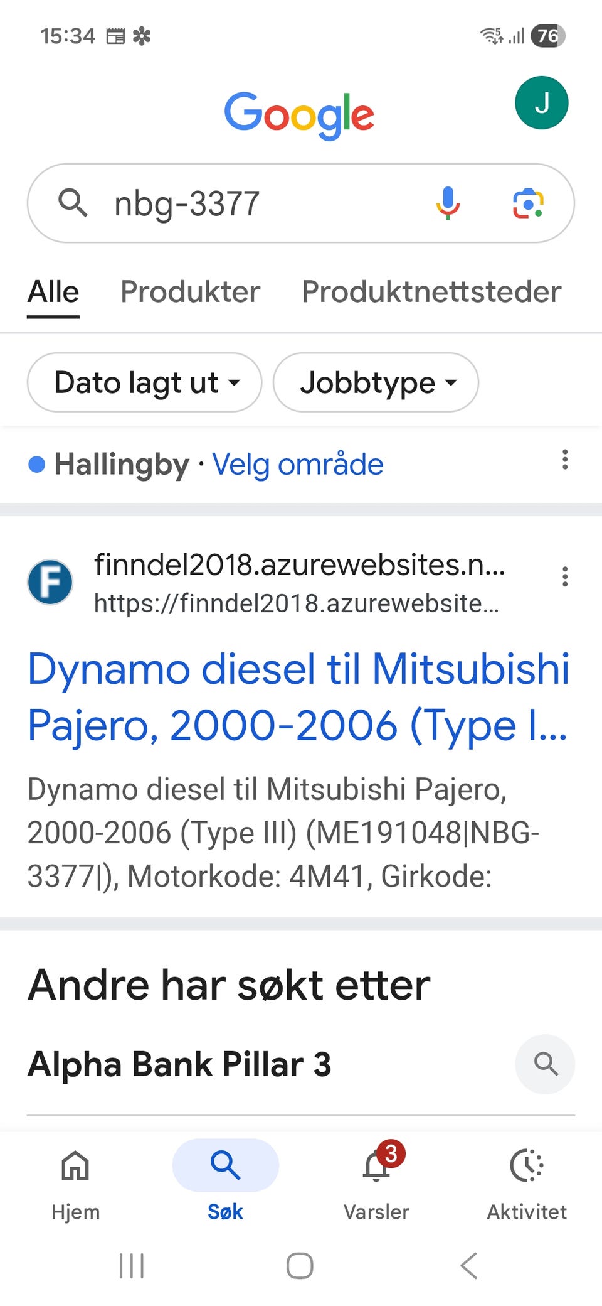Expand the Jobbtype dropdown
The height and width of the screenshot is (1306, 602).
[x=376, y=382]
